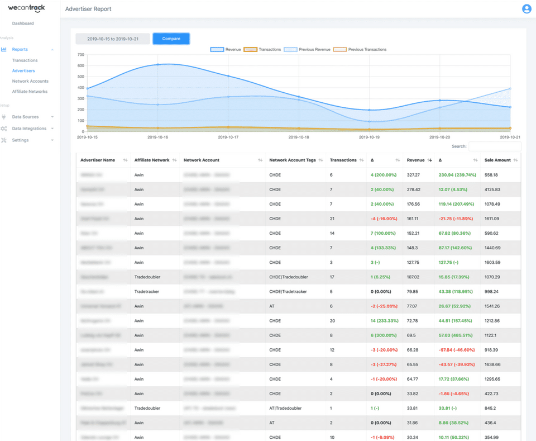Collapse the Reports menu chevron
Screen dimensions: 536x441
[x=52, y=50]
